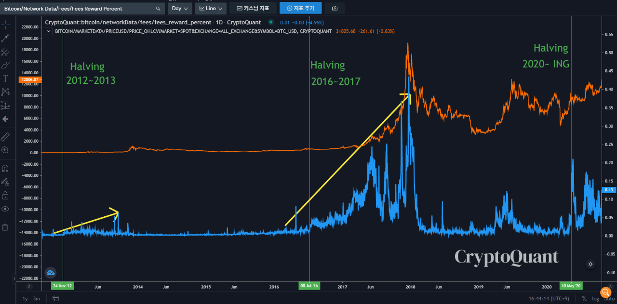Lock all drawings with the padlock icon

pyautogui.click(x=6, y=196)
